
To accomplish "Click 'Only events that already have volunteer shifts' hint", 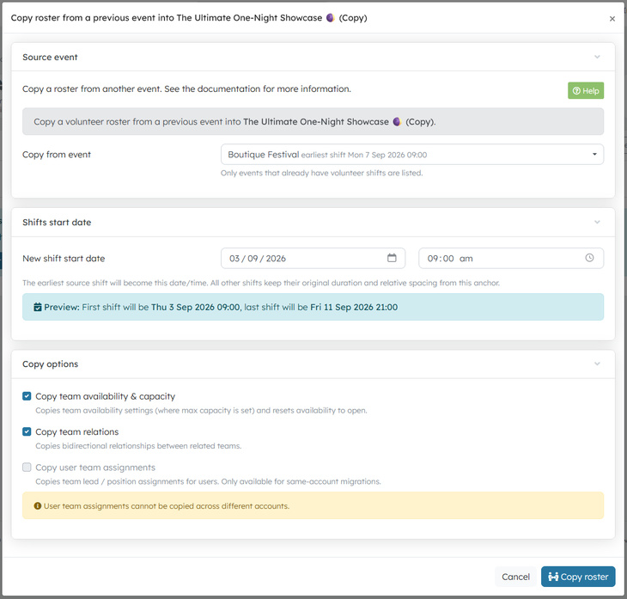I will pyautogui.click(x=321, y=173).
